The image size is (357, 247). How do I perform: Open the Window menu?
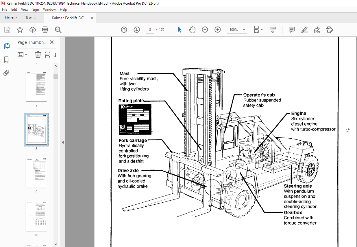[49, 10]
